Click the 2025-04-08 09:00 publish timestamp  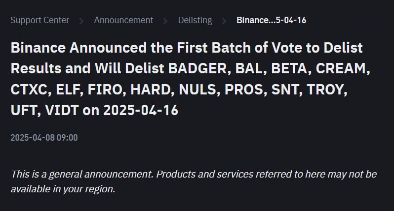44,138
